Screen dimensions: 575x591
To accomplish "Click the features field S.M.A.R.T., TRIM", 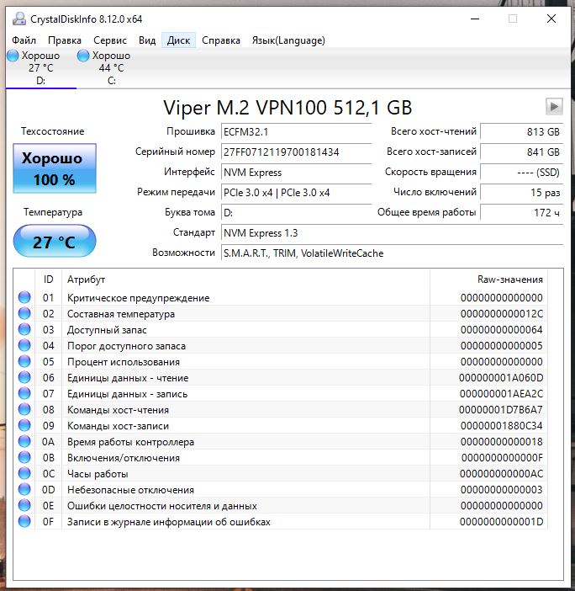I will [392, 253].
